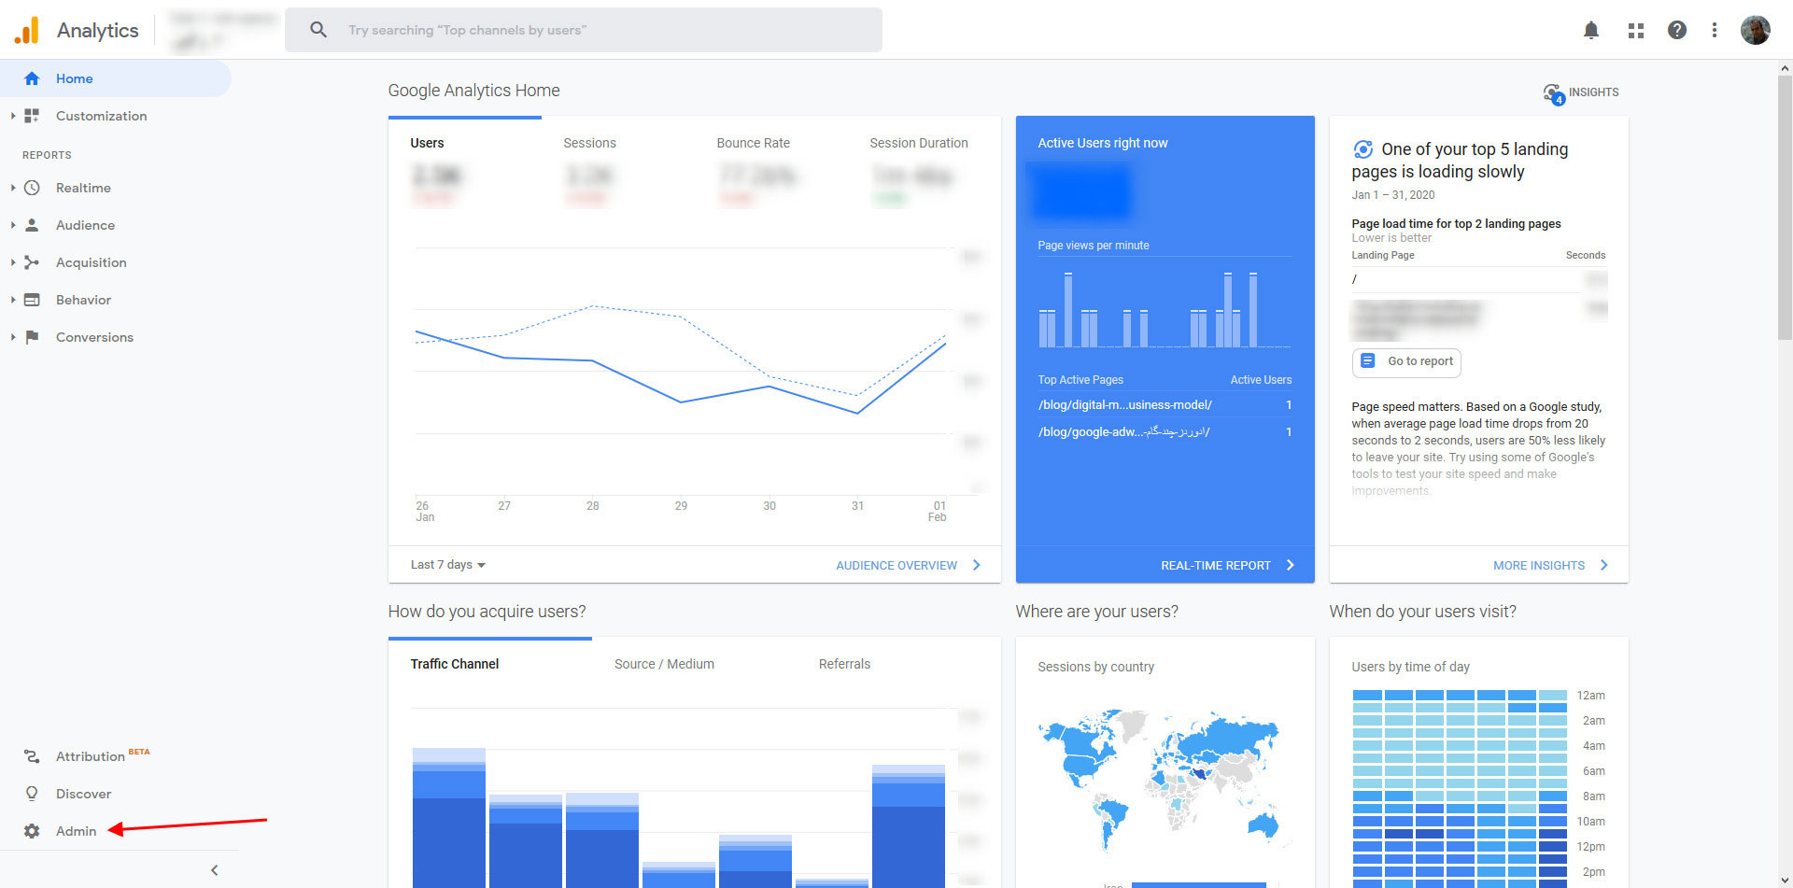This screenshot has width=1793, height=888.
Task: Click the Analytics product name
Action: pyautogui.click(x=97, y=30)
